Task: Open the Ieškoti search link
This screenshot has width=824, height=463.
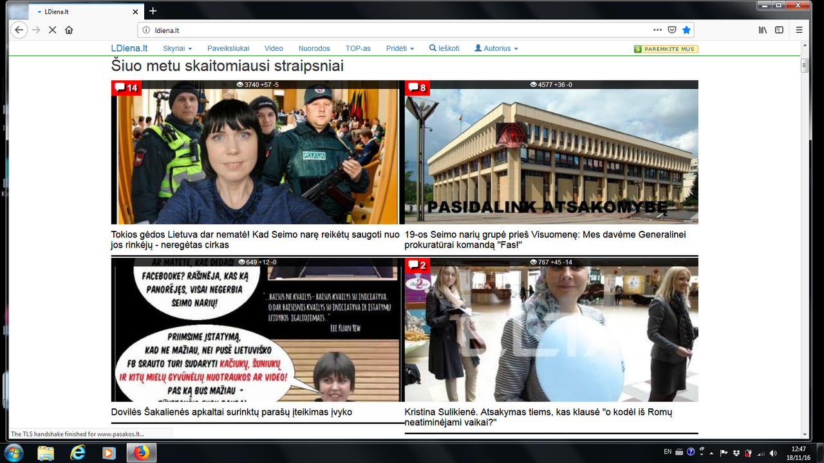Action: (444, 48)
